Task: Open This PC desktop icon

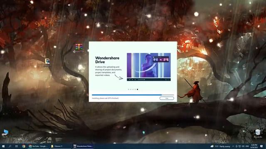Action: [5, 133]
